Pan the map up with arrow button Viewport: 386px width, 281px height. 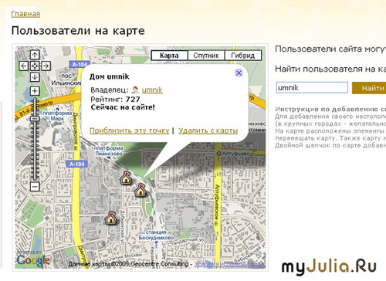tap(35, 55)
